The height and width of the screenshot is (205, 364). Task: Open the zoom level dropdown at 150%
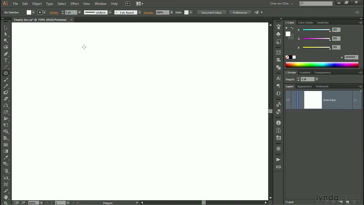(x=41, y=203)
